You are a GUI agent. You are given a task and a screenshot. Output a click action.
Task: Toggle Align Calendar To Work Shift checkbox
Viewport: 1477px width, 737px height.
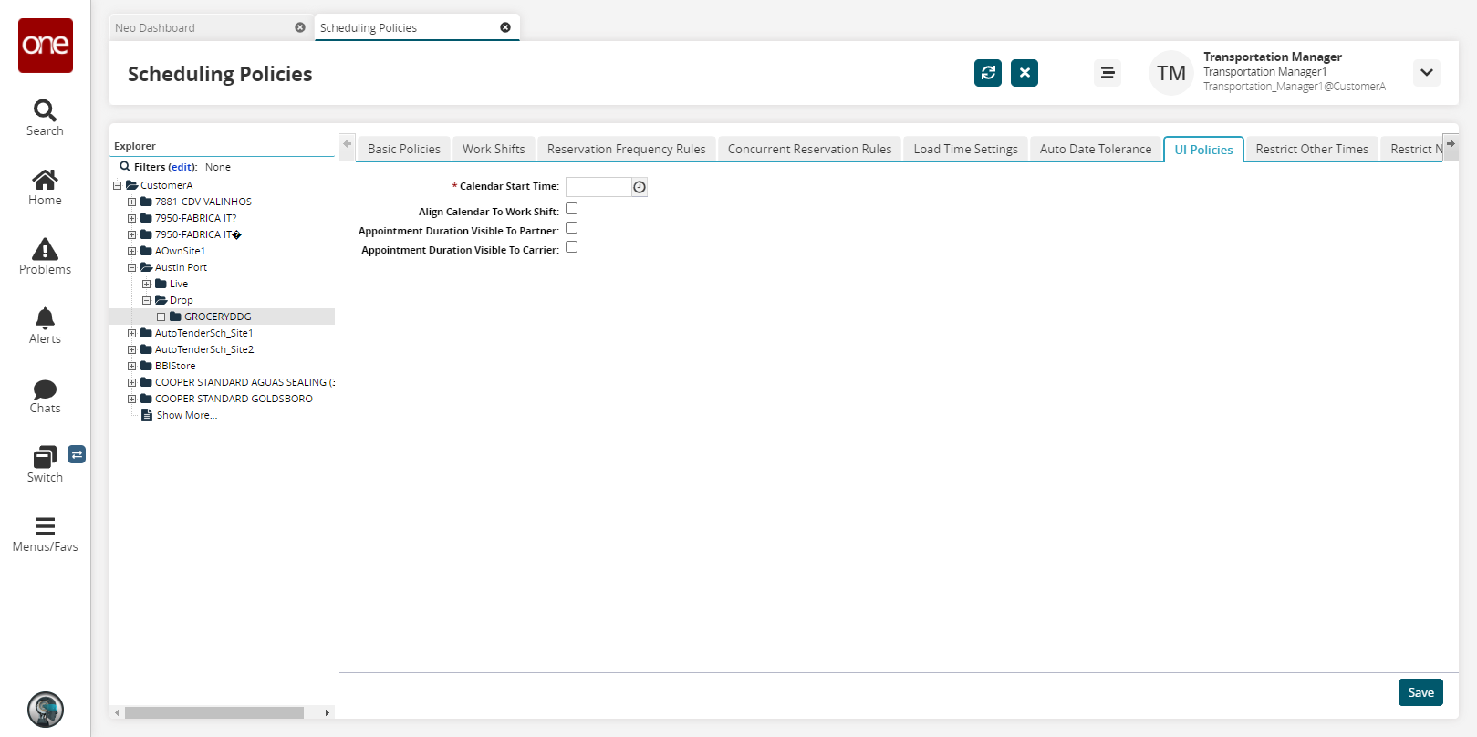[572, 209]
